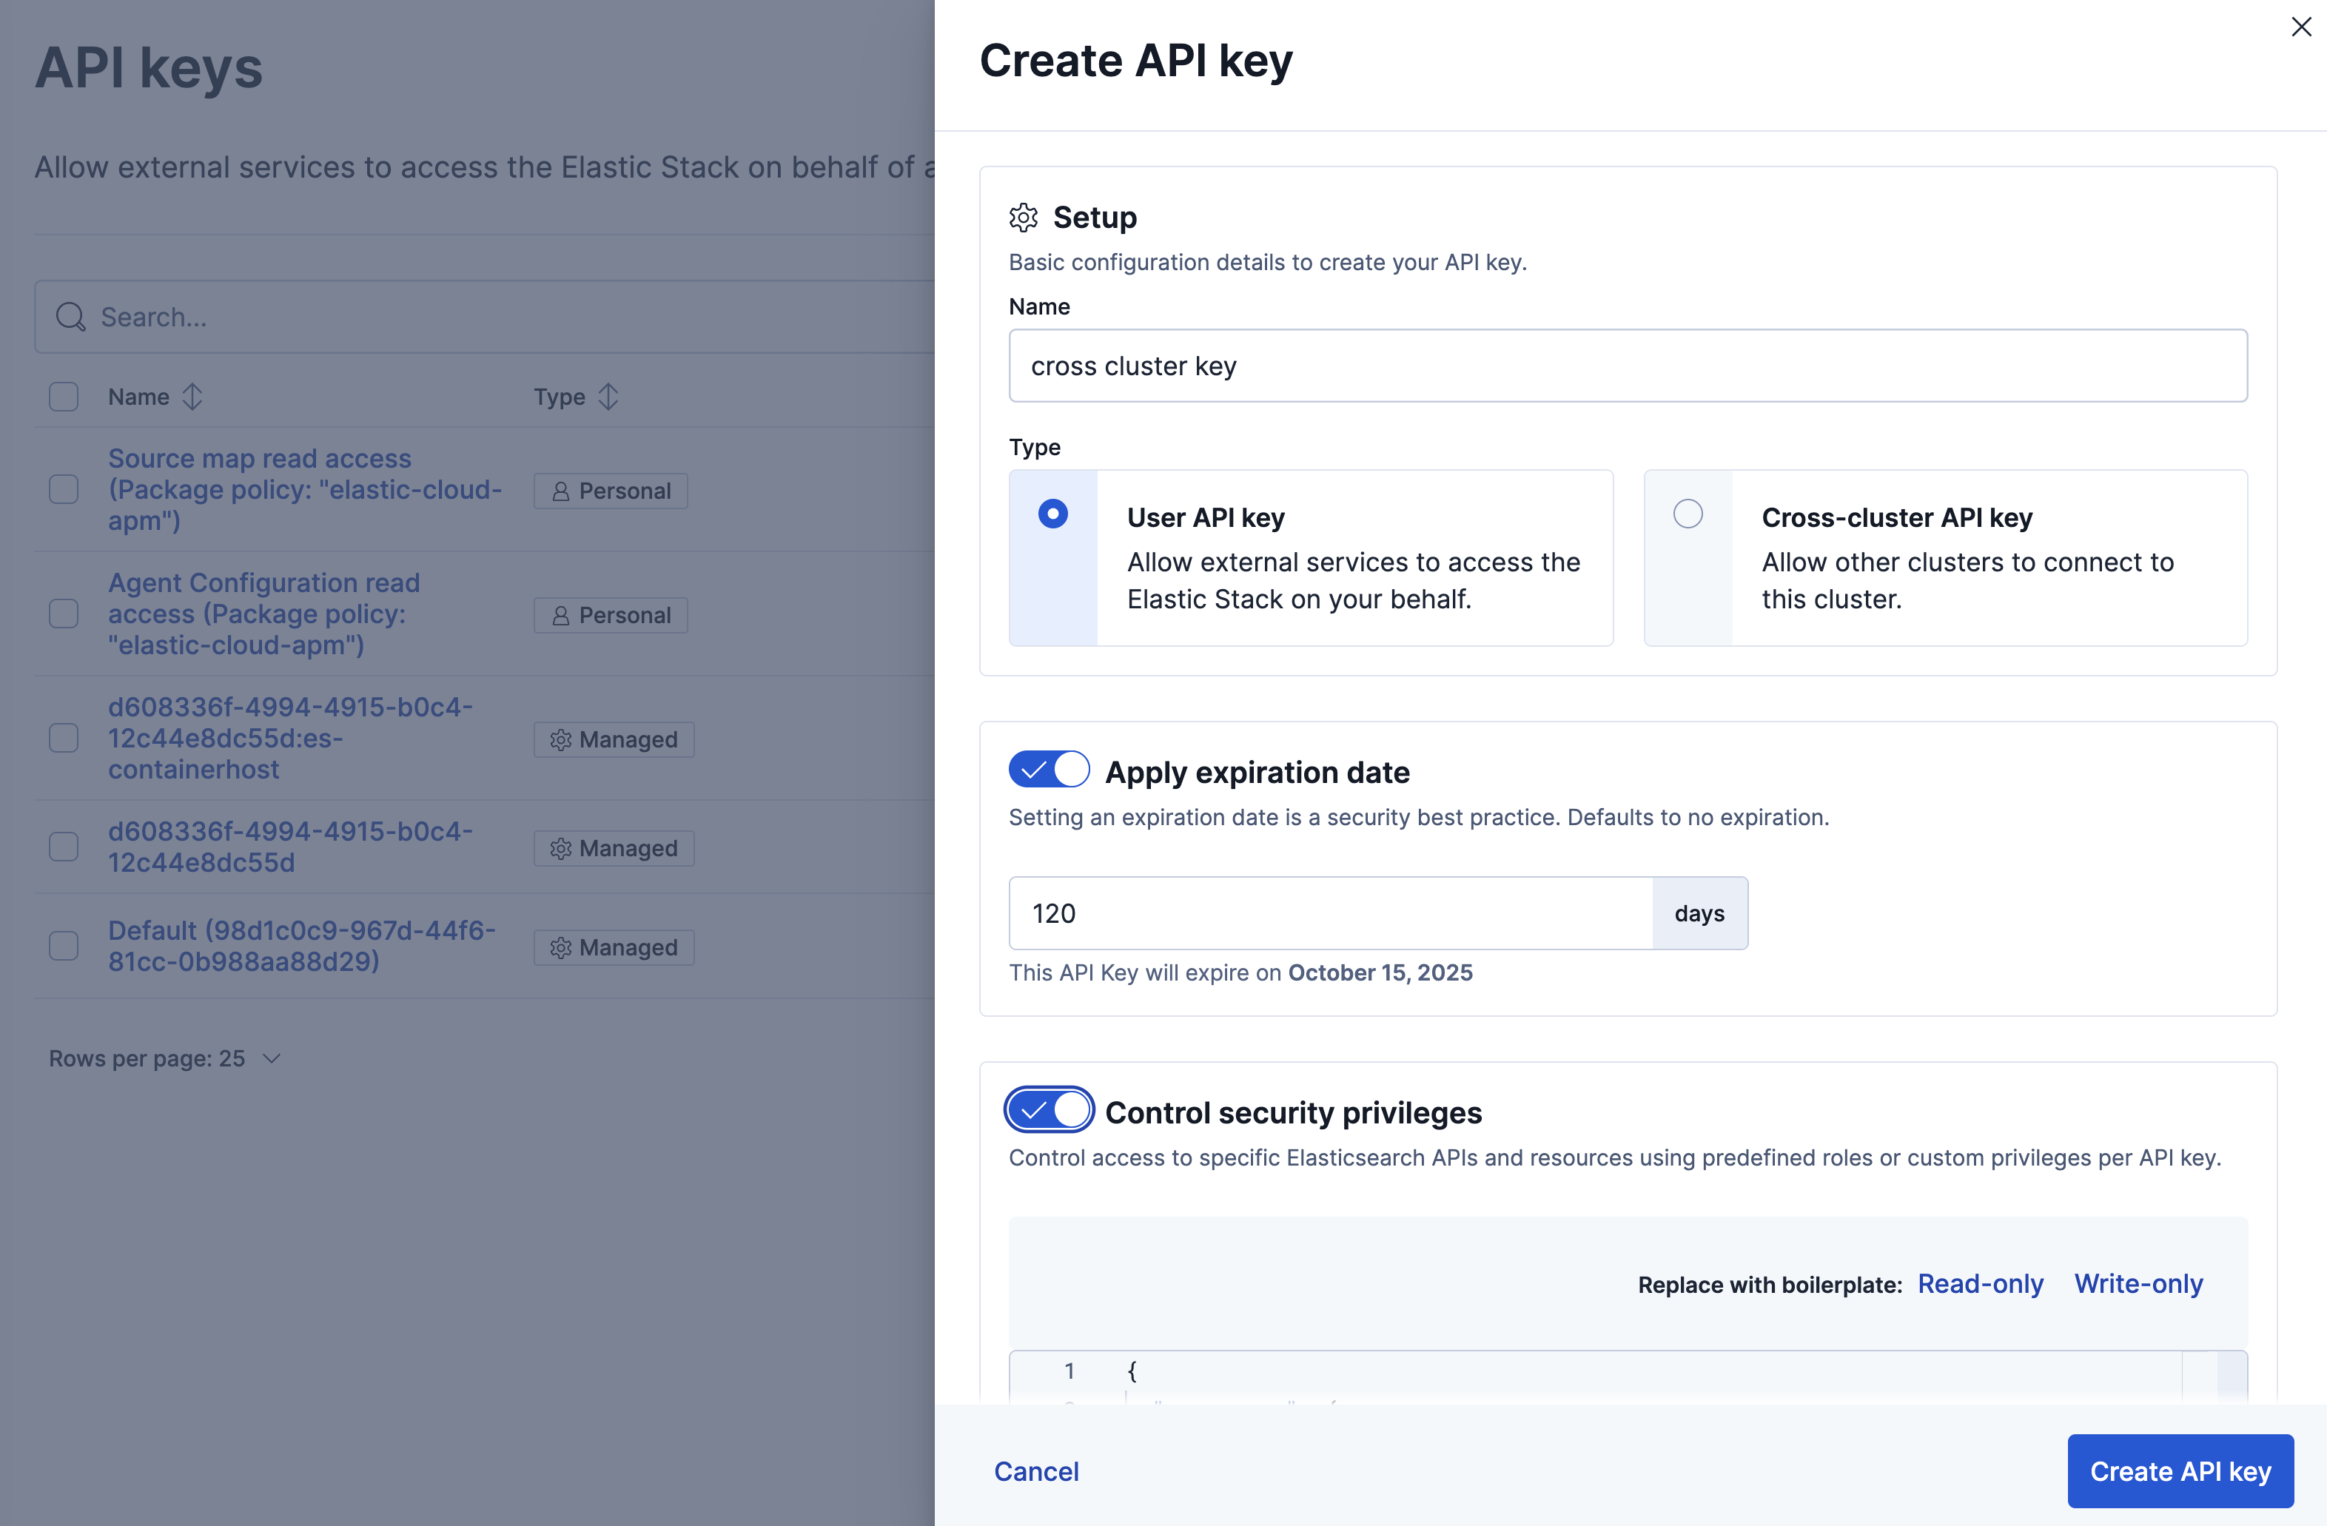Open the Rows per page dropdown
The height and width of the screenshot is (1526, 2327).
point(164,1058)
